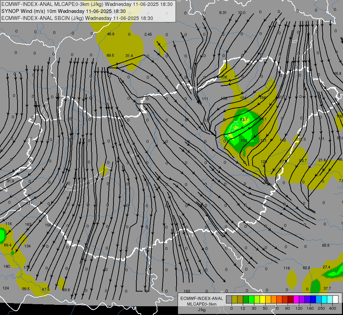This screenshot has height=315, width=343.
Task: Select the 2.45 grid value
Action: click(148, 34)
